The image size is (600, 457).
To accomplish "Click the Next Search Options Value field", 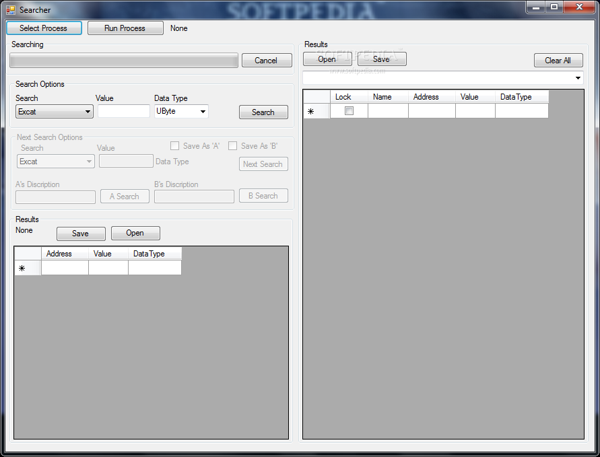I will click(126, 161).
